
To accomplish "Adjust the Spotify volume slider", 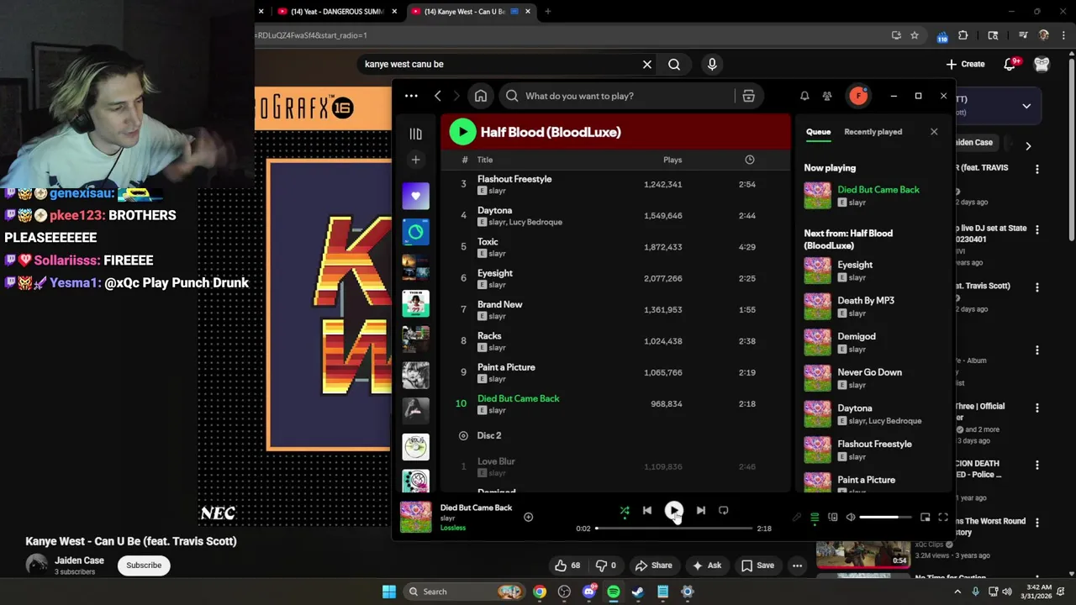I will (885, 518).
